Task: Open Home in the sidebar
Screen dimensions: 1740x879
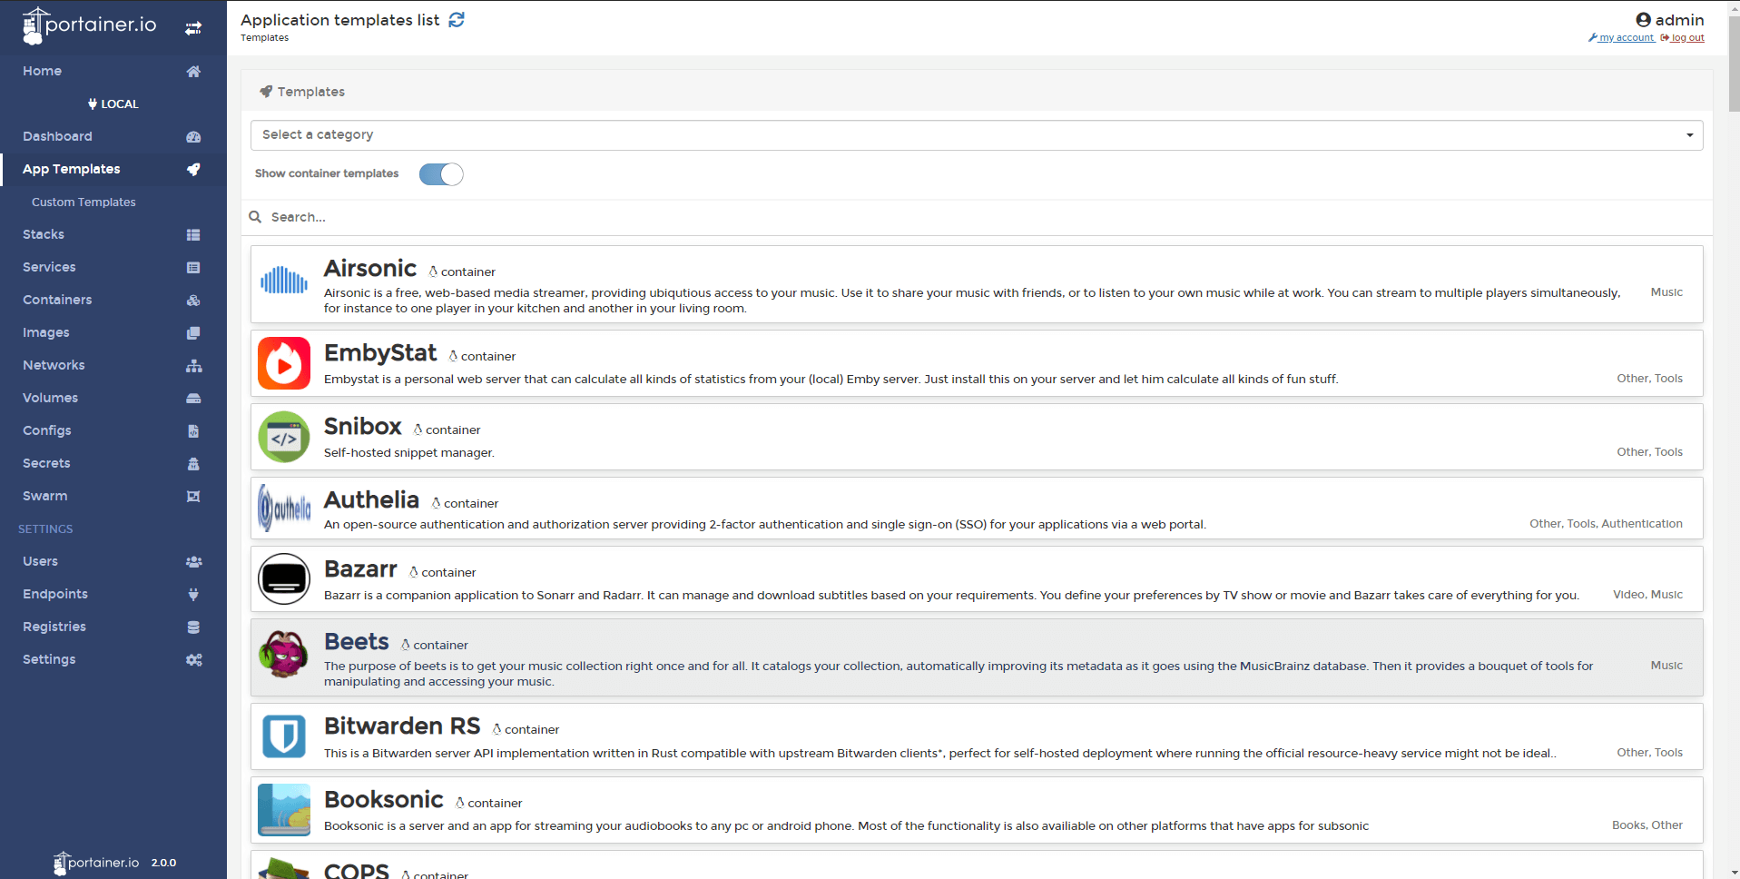Action: [x=42, y=71]
